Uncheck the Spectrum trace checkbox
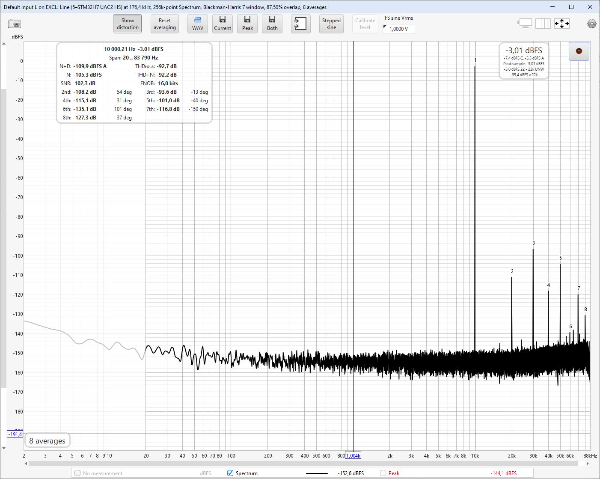The width and height of the screenshot is (600, 479). (x=230, y=473)
